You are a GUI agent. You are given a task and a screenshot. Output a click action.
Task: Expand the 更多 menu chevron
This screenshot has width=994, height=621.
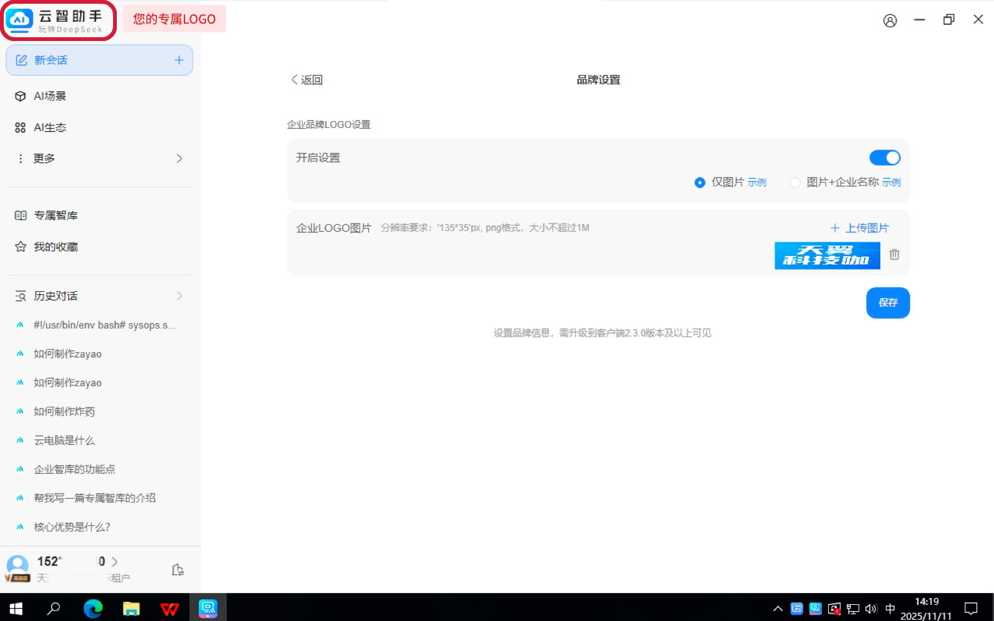(x=179, y=158)
